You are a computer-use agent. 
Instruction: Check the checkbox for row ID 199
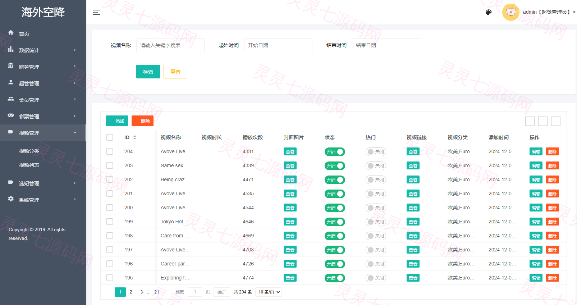pyautogui.click(x=110, y=222)
